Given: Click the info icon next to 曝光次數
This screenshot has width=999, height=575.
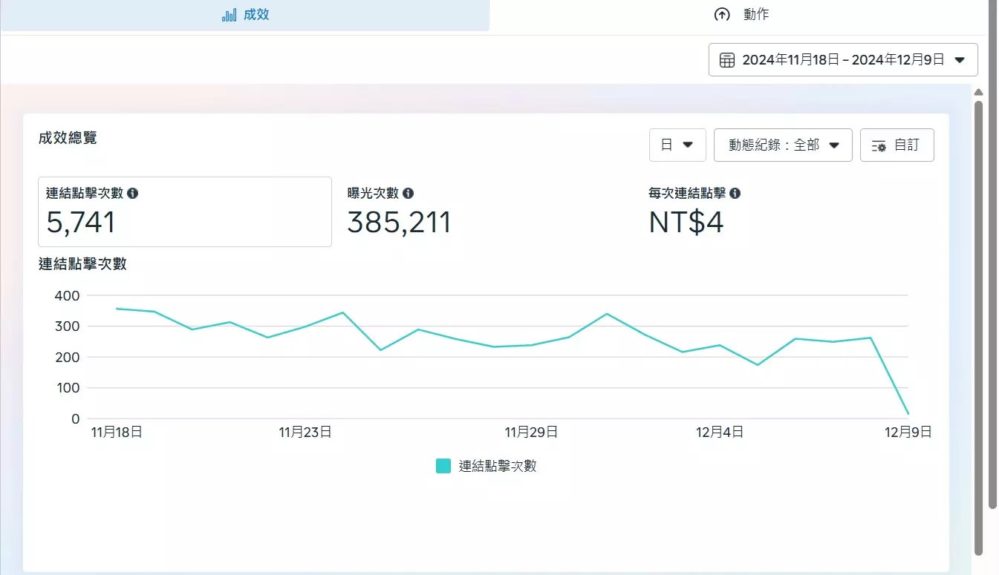Looking at the screenshot, I should [408, 194].
